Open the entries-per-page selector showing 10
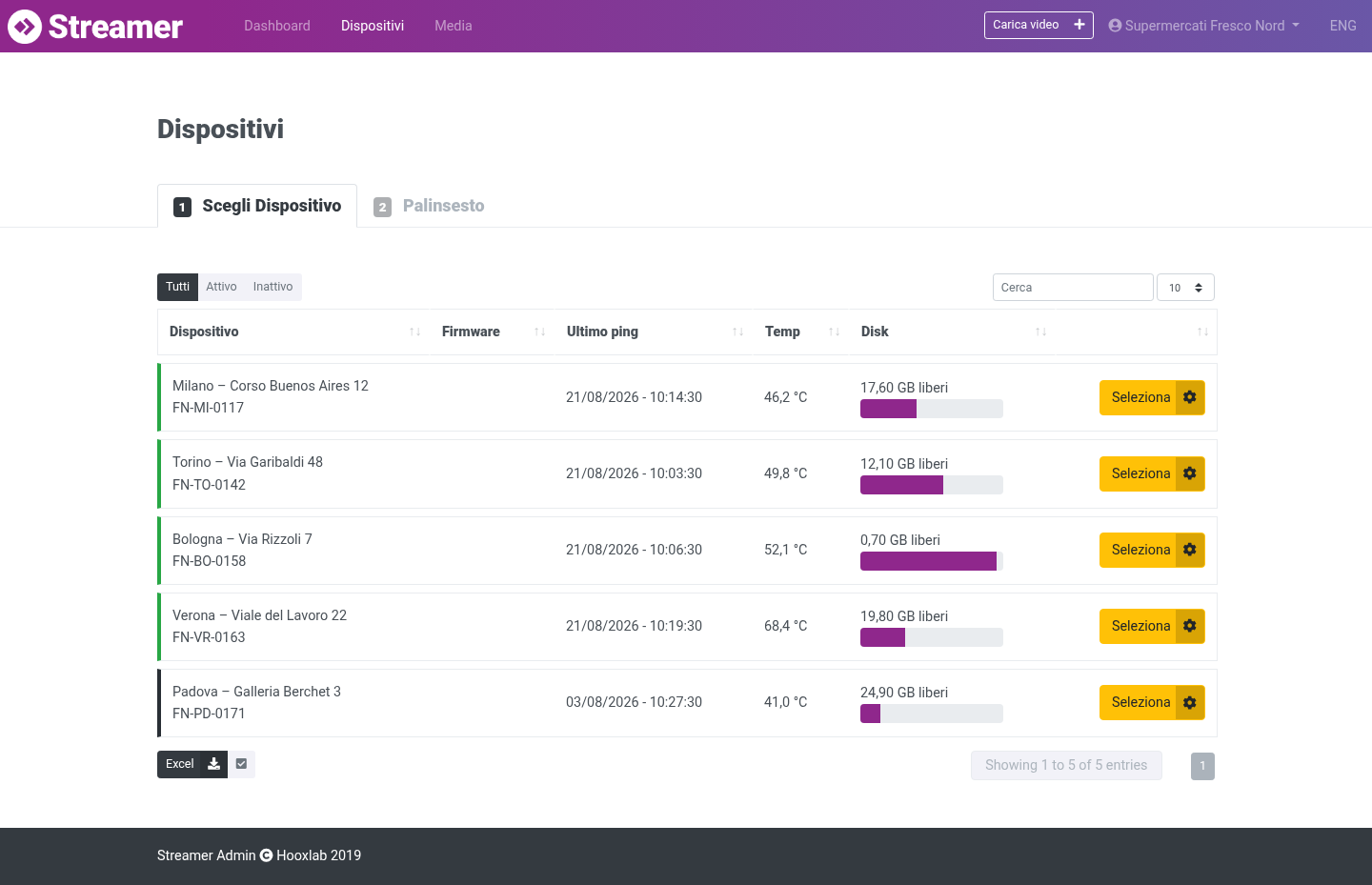This screenshot has height=885, width=1372. tap(1185, 288)
